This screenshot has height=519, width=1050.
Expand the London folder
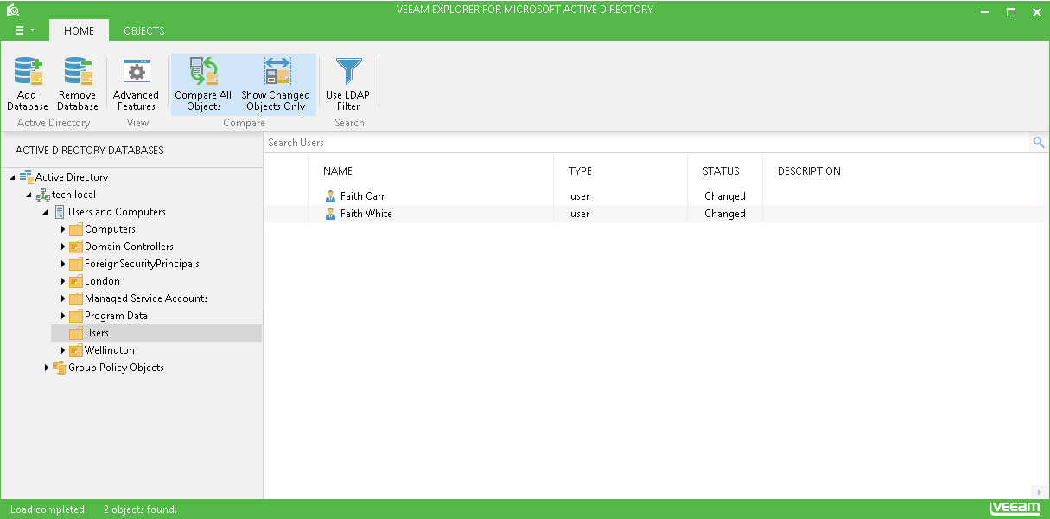(x=62, y=281)
